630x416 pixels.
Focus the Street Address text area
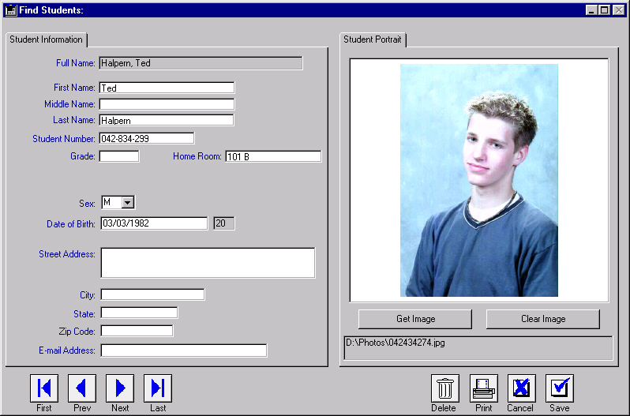coord(208,263)
